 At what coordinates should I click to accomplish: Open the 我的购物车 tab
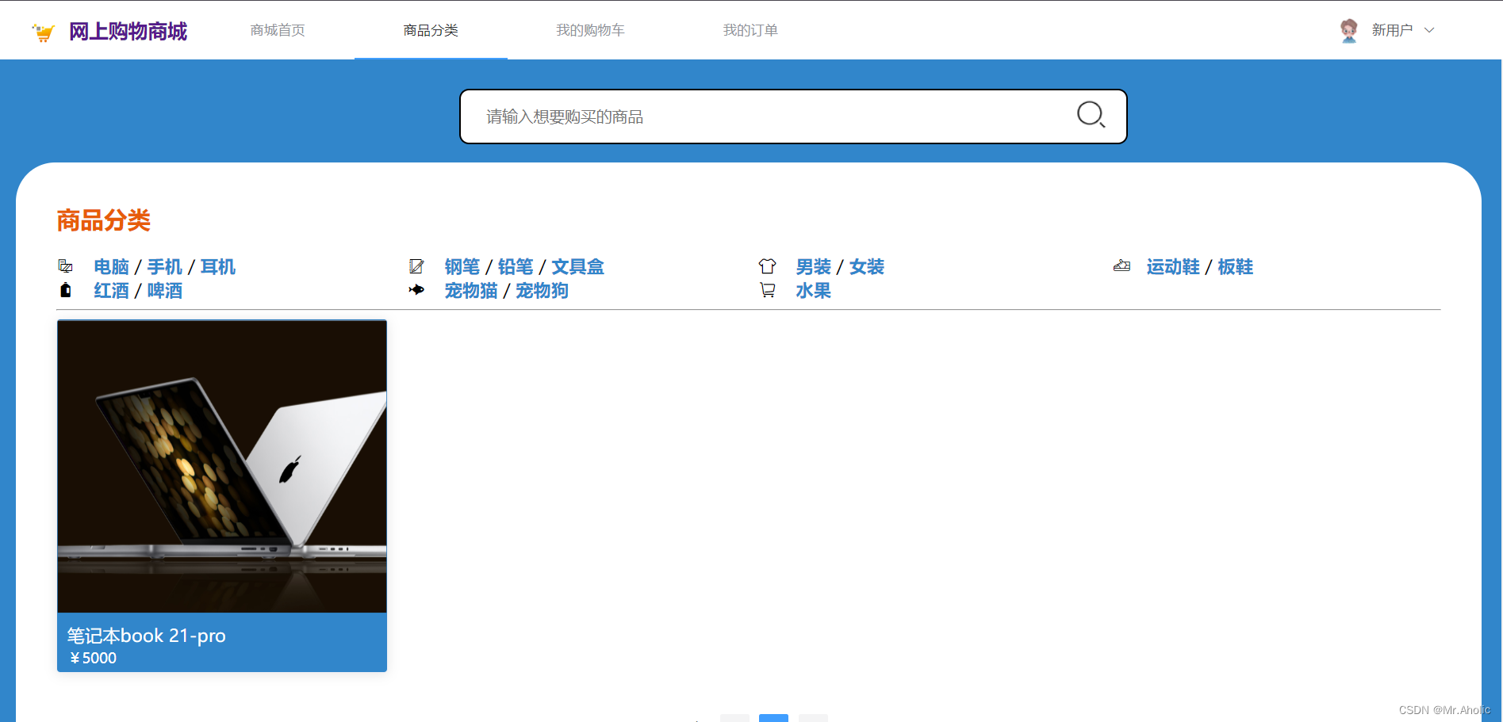click(x=590, y=29)
